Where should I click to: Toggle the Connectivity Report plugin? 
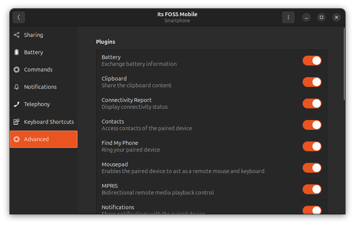pos(312,103)
